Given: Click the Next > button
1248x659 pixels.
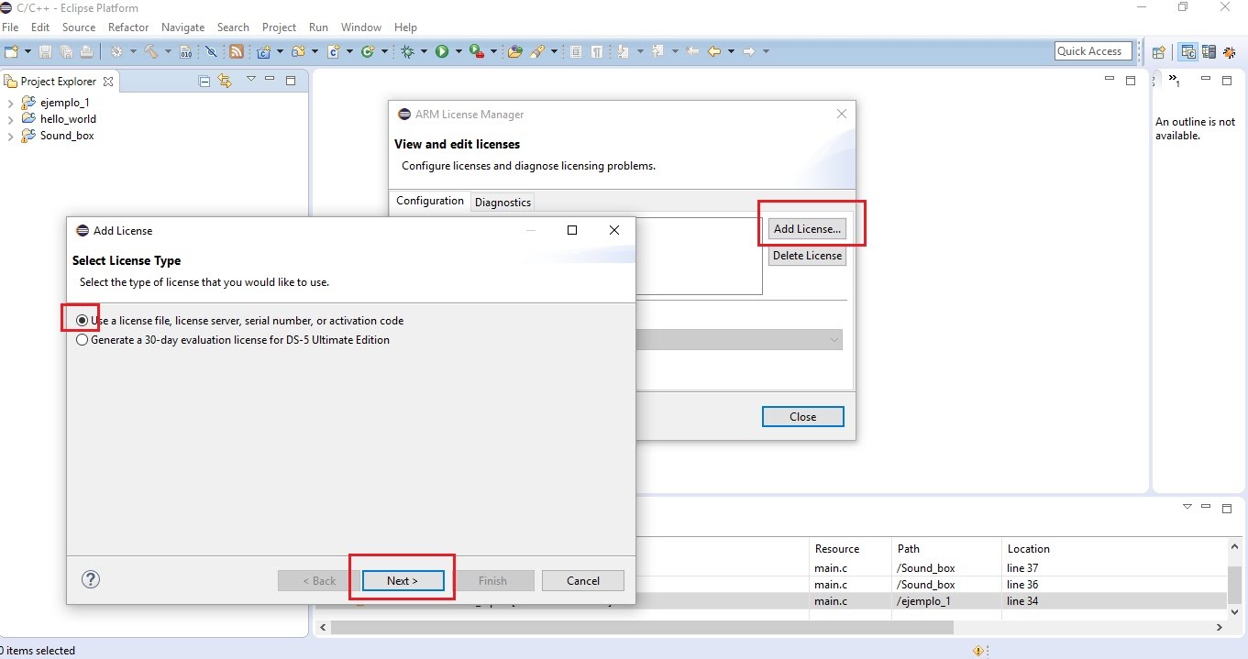Looking at the screenshot, I should (x=403, y=580).
